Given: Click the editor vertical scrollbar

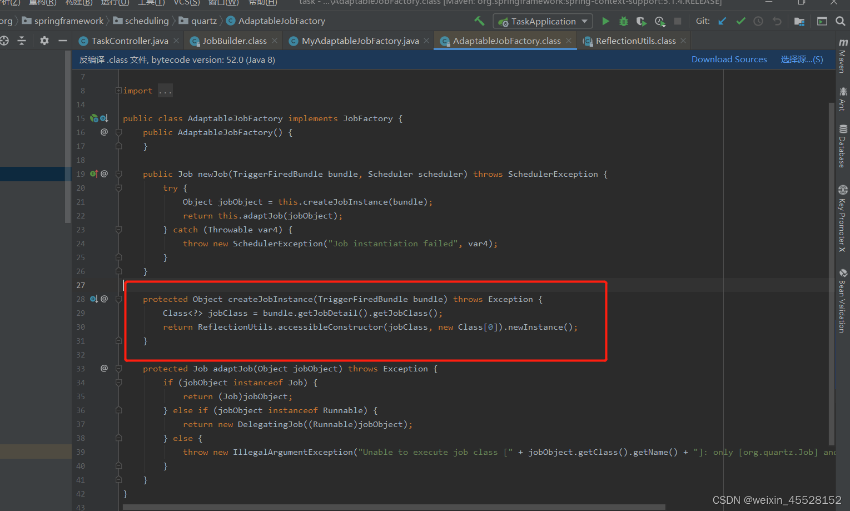Looking at the screenshot, I should [x=832, y=272].
